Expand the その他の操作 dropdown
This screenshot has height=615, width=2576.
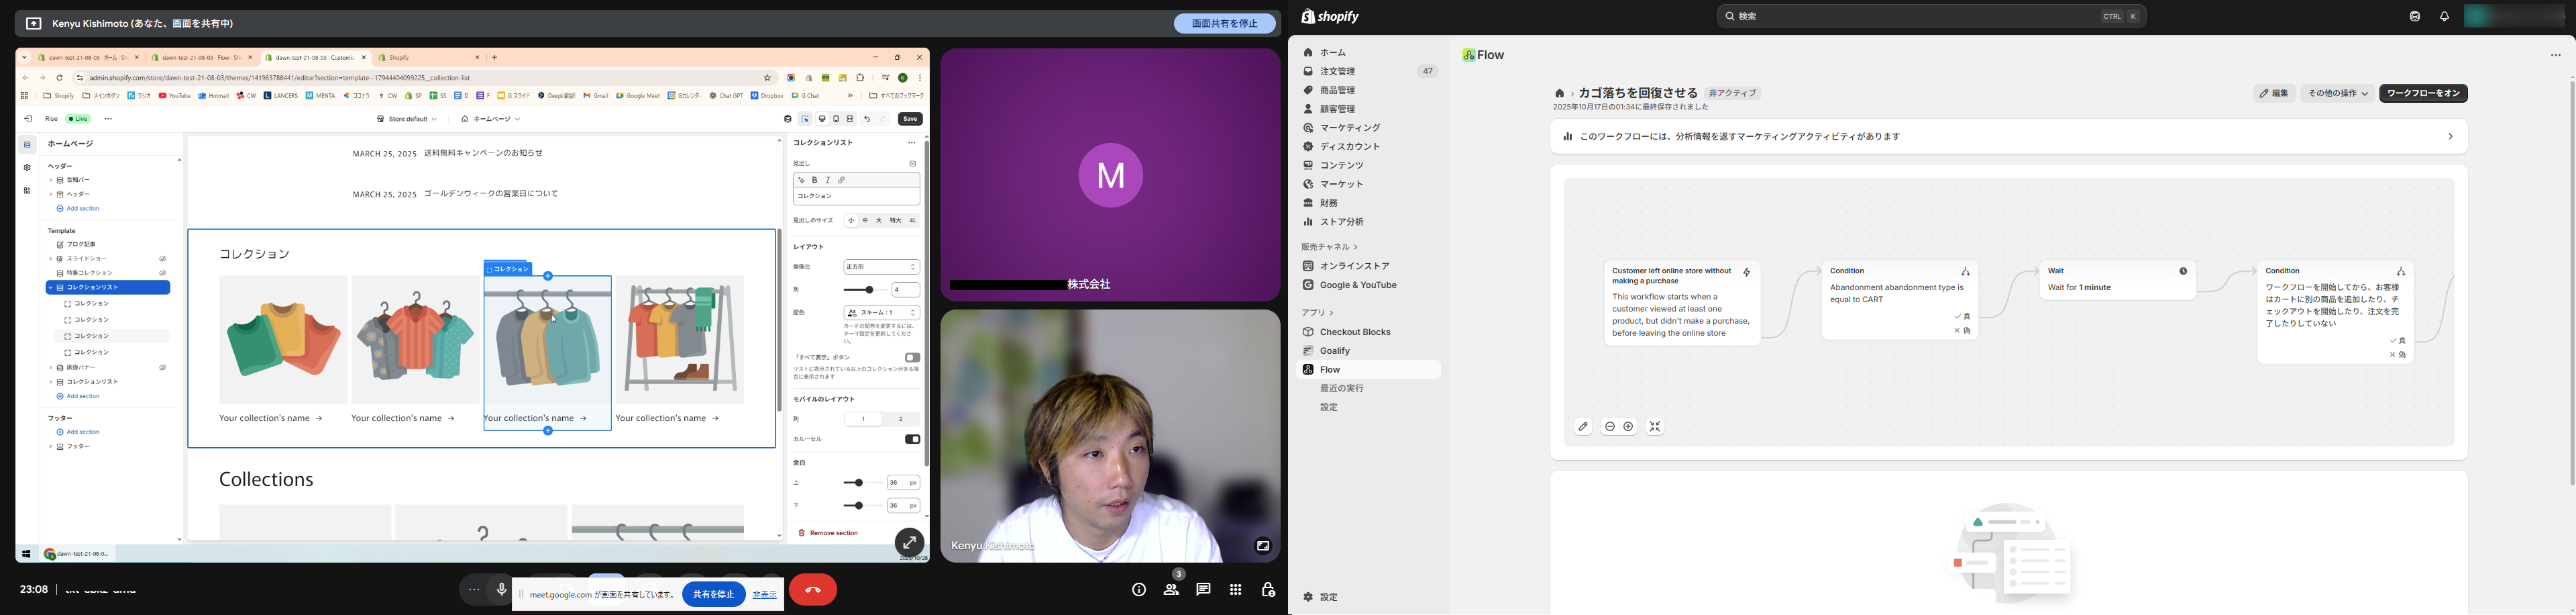pyautogui.click(x=2336, y=93)
